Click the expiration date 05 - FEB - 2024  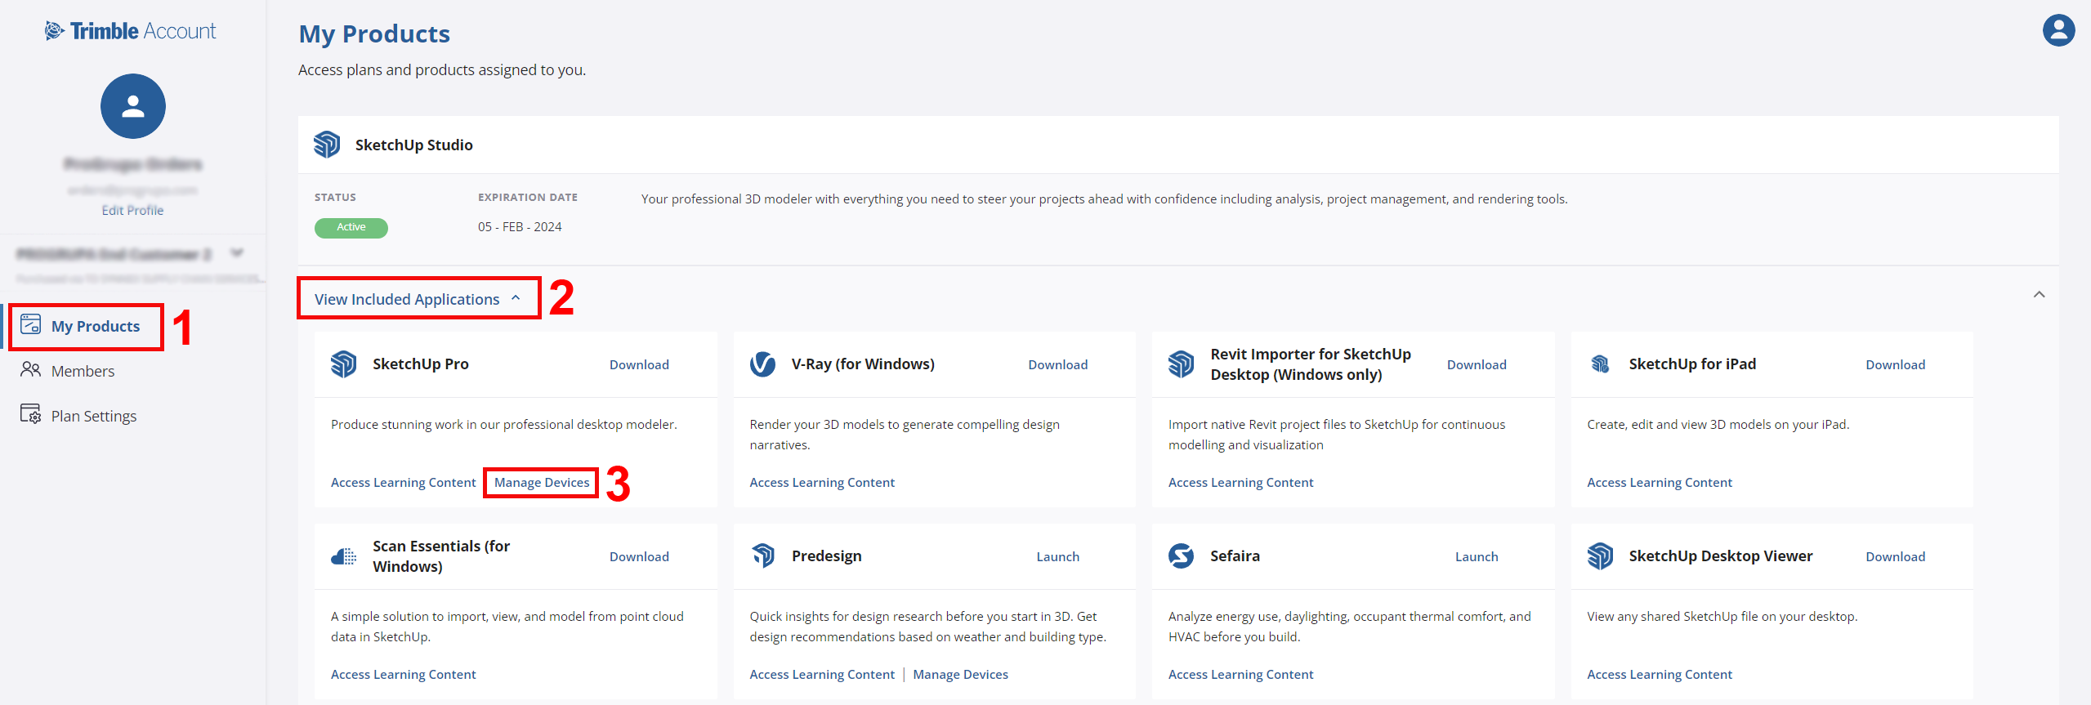520,227
